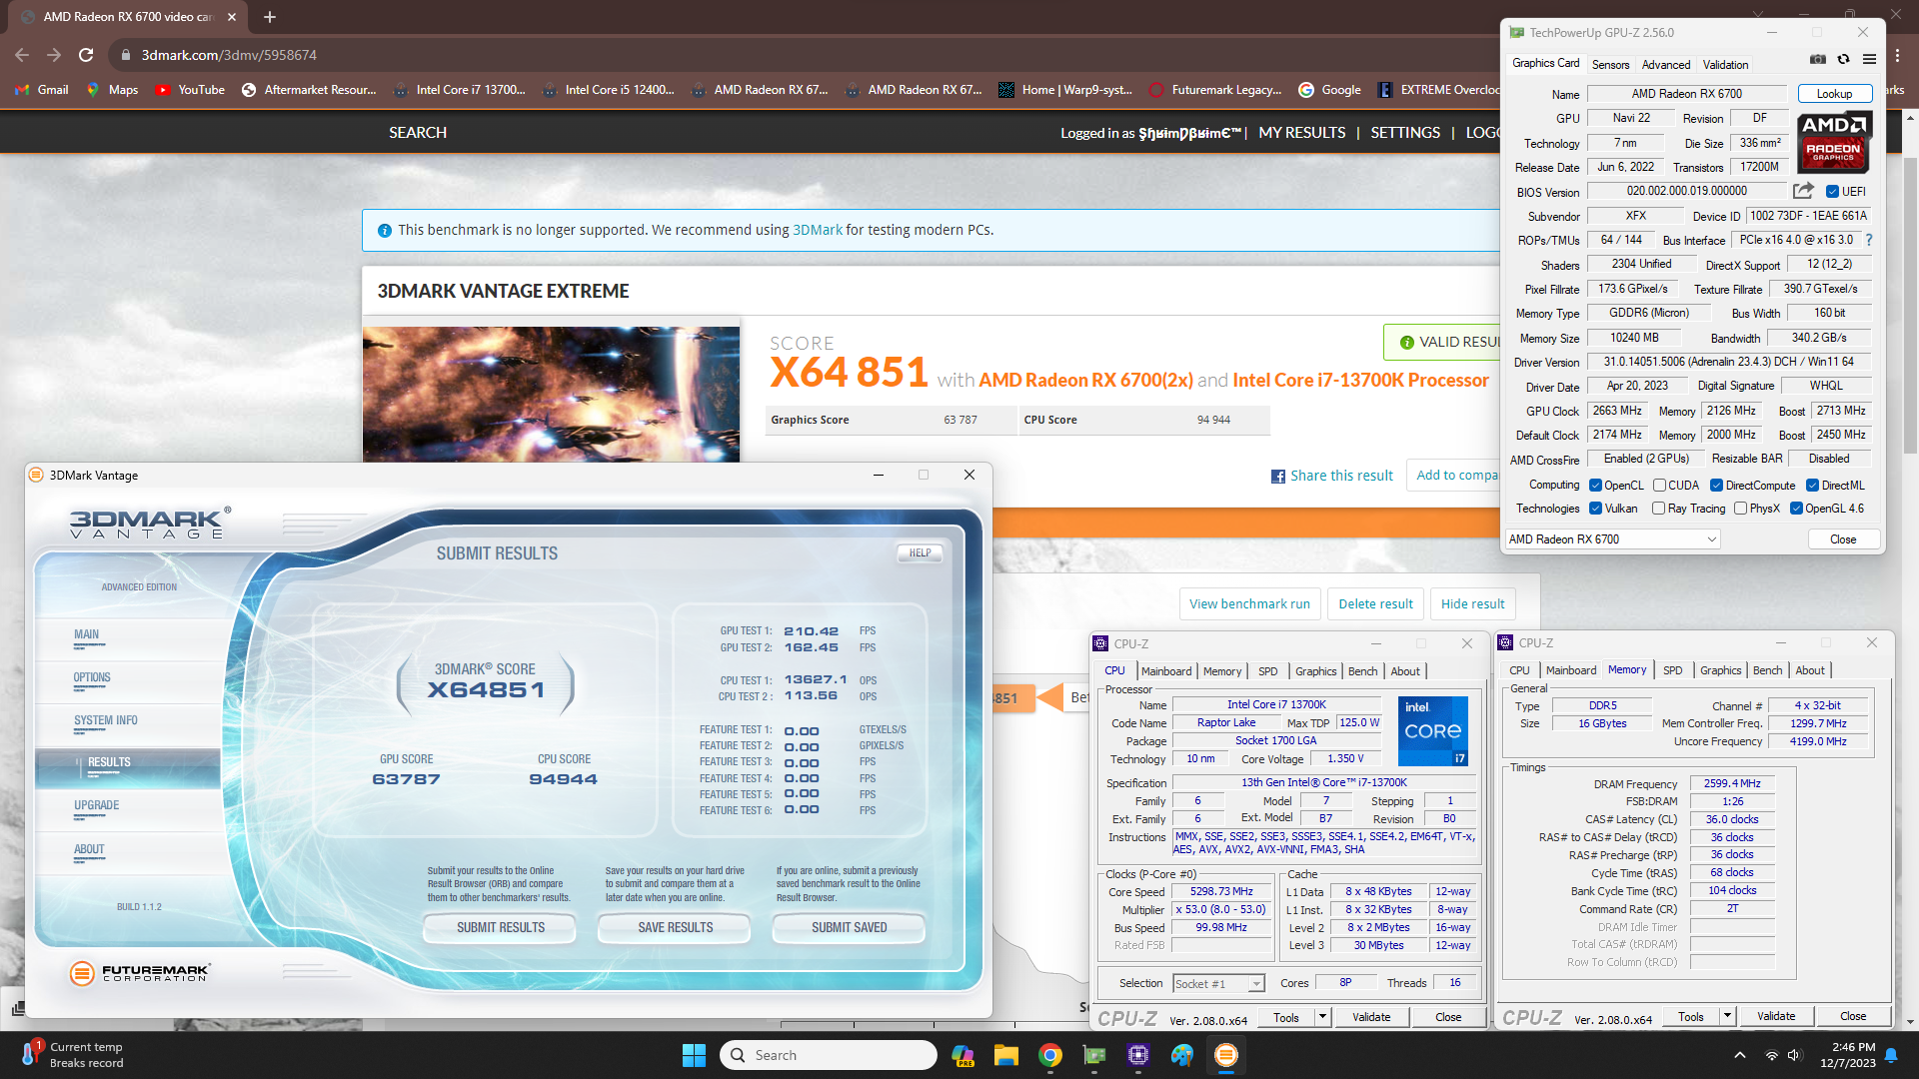Viewport: 1919px width, 1079px height.
Task: Click Facebook icon beside Share this result
Action: coord(1277,477)
